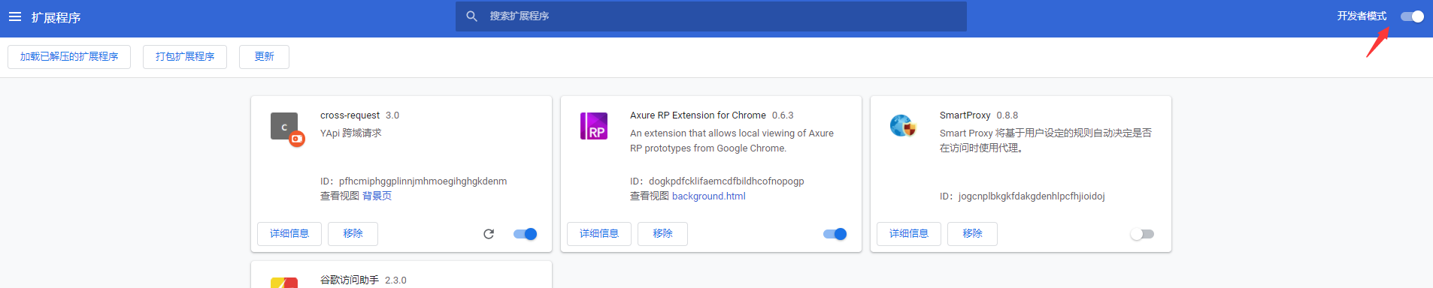Enable the SmartProxy extension toggle

coord(1142,234)
